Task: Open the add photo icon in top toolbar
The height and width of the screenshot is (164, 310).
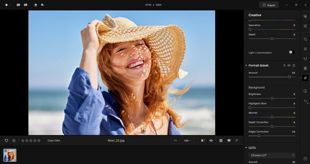Action: tap(25, 5)
